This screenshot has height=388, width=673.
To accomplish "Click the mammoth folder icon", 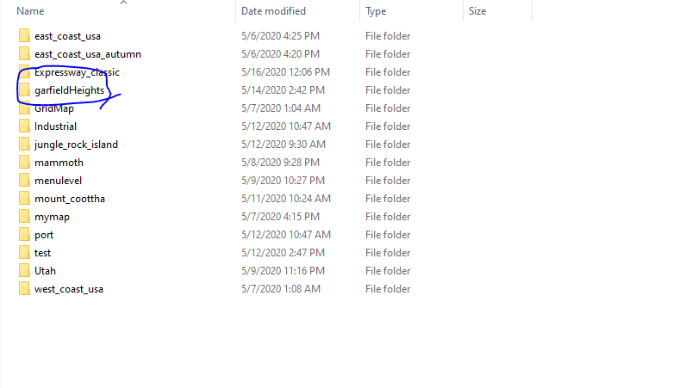I will (24, 163).
